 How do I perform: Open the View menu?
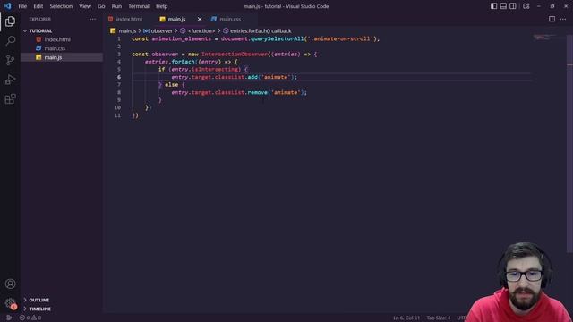pos(85,6)
